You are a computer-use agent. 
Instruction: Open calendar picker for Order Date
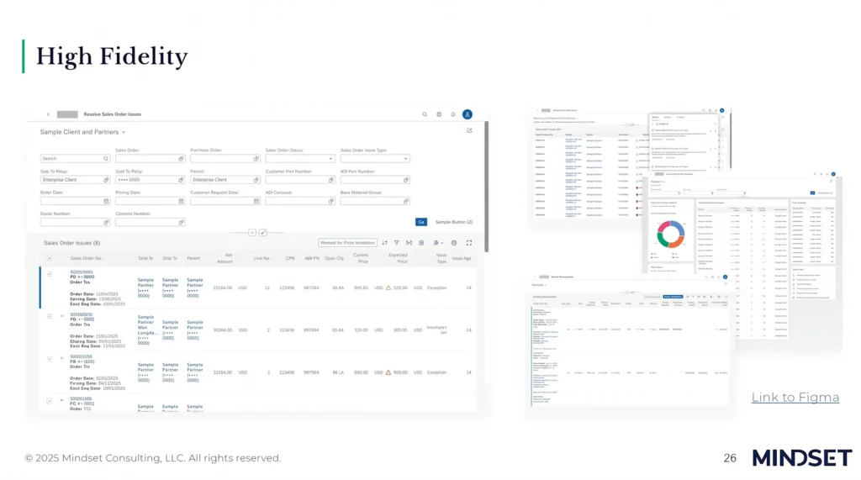pos(106,201)
